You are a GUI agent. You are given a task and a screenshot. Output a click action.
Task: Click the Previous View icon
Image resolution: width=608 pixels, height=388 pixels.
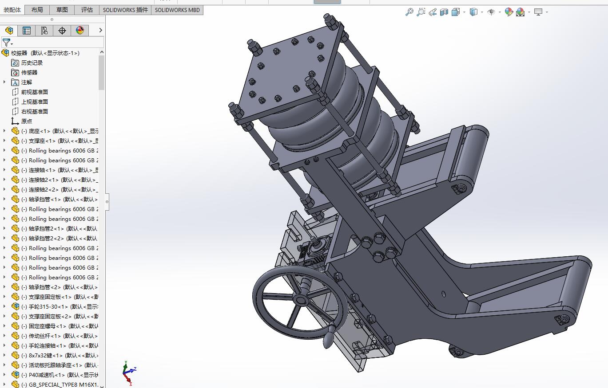(433, 12)
